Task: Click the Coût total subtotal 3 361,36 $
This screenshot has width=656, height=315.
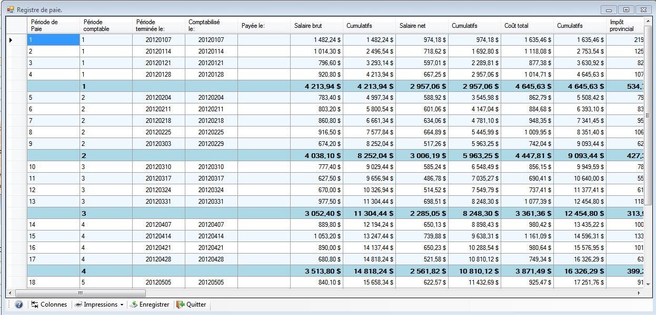Action: (527, 213)
